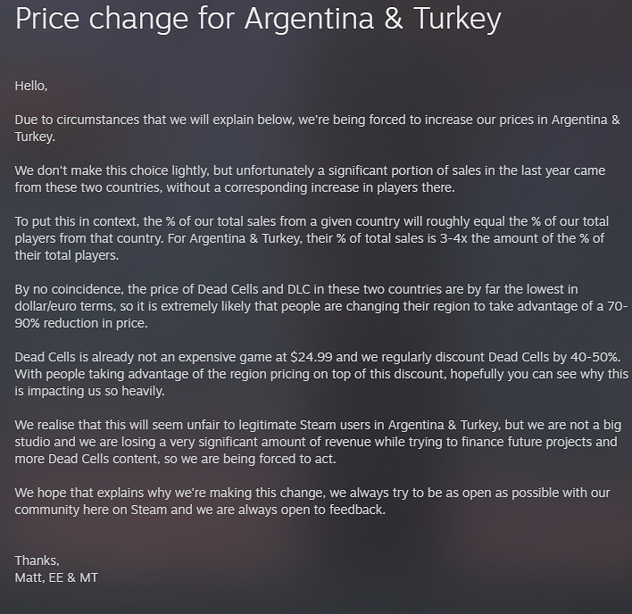Click the "Matt, EE & MT" signature
Image resolution: width=632 pixels, height=614 pixels.
57,577
